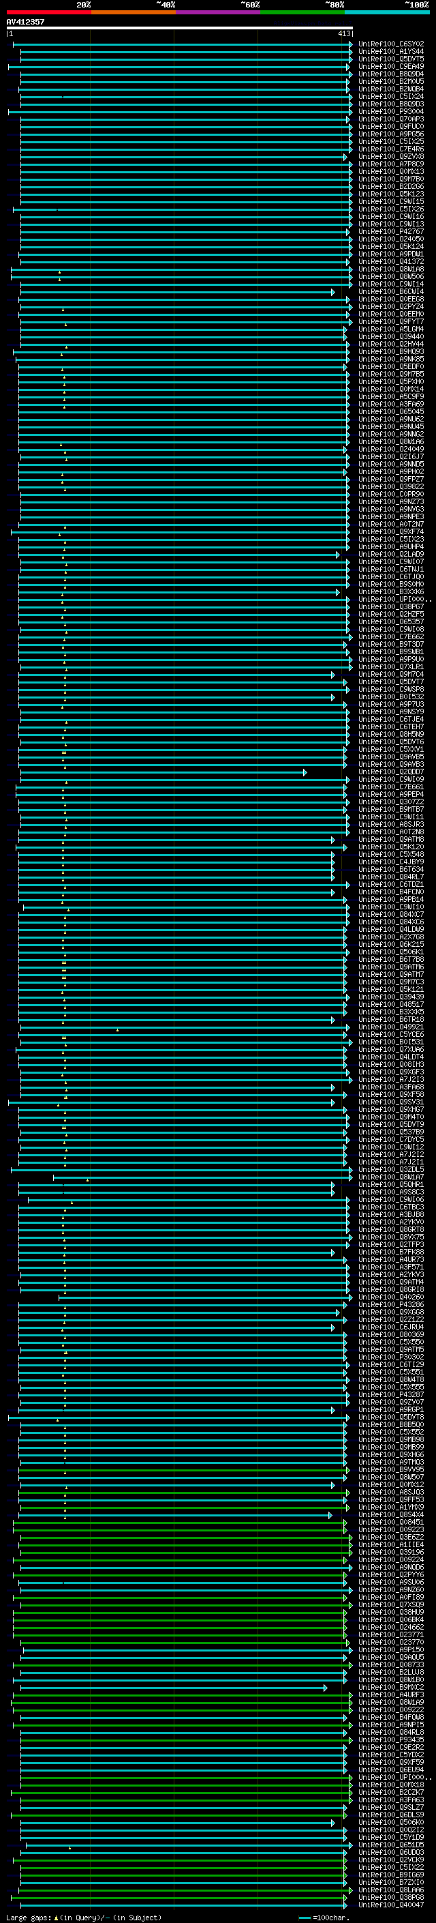The image size is (436, 1923).
Task: Select hit UniRef100_B9MTB7
Action: pos(390,810)
